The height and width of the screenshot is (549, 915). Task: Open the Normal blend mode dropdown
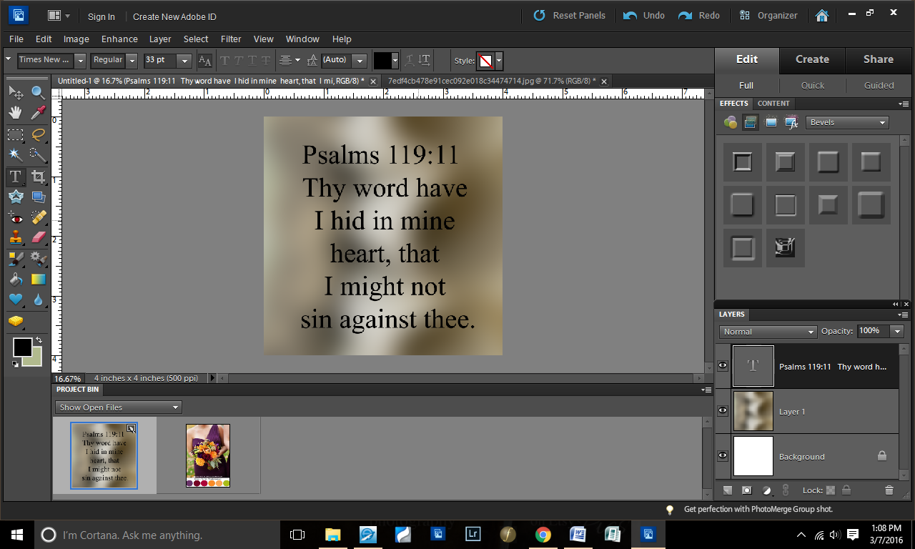tap(768, 332)
